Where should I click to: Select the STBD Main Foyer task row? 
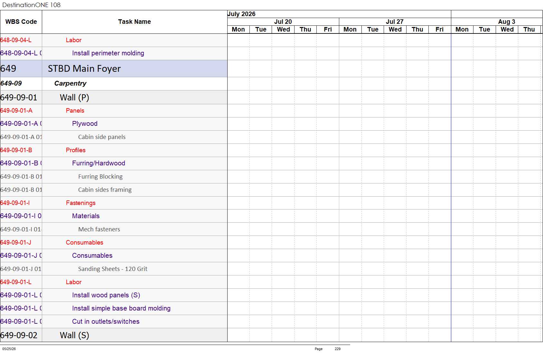(x=114, y=69)
